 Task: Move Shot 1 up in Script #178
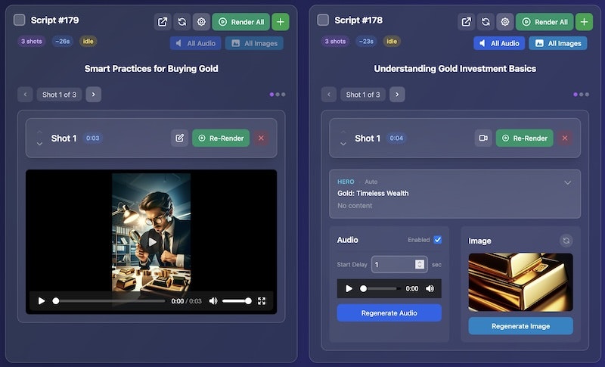343,132
